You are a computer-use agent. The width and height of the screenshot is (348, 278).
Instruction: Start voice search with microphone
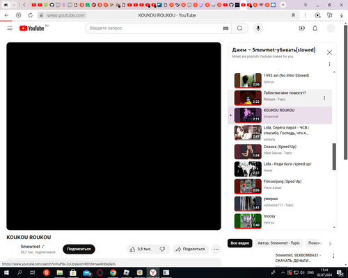(258, 28)
